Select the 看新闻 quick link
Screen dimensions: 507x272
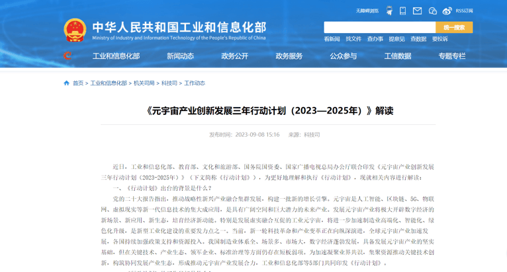(332, 39)
